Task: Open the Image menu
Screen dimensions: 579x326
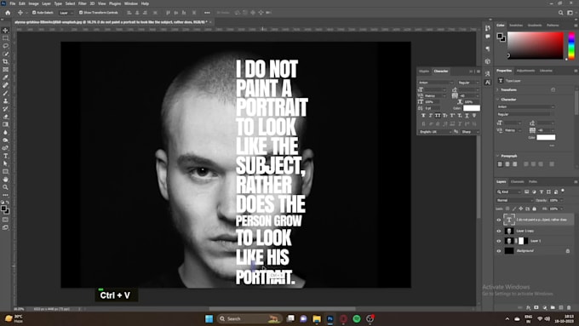Action: pyautogui.click(x=33, y=3)
